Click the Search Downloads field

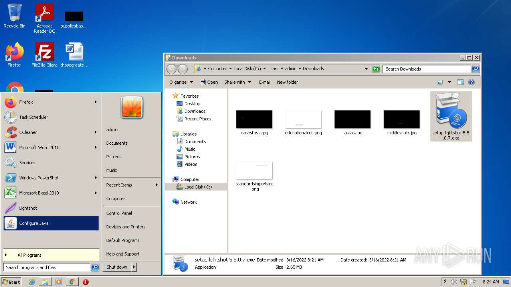click(x=427, y=69)
